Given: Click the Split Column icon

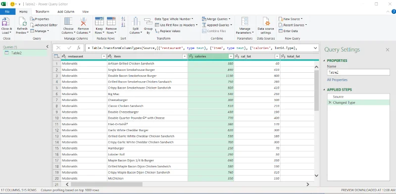Looking at the screenshot, I should click(136, 21).
